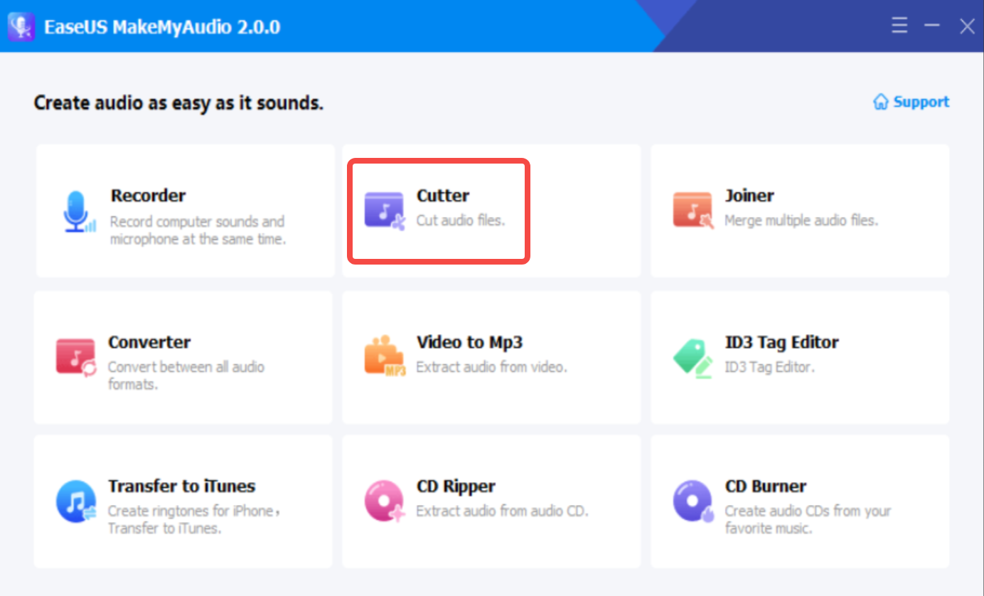Click the purple CD Burner disc icon
This screenshot has height=596, width=984.
coord(692,500)
